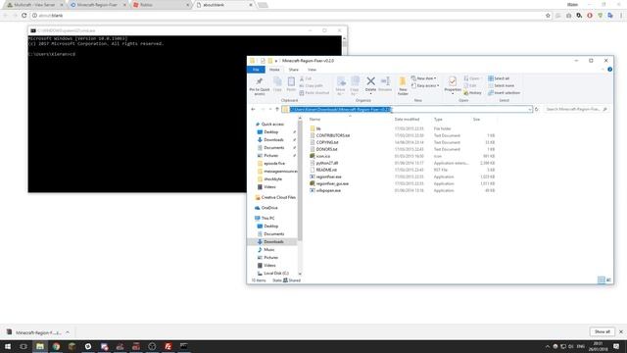The image size is (627, 353).
Task: Click the Back arrow in File Explorer
Action: coord(253,109)
